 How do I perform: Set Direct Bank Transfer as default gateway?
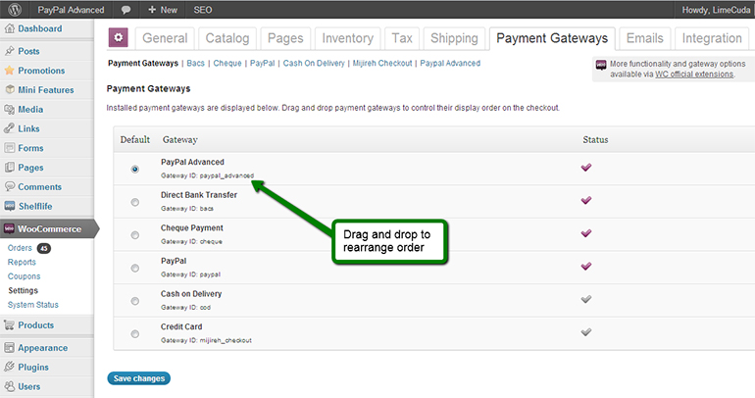134,202
